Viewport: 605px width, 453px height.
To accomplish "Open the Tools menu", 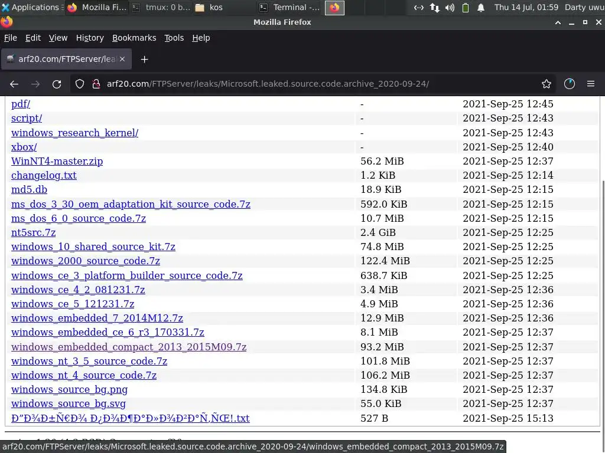I will 174,38.
